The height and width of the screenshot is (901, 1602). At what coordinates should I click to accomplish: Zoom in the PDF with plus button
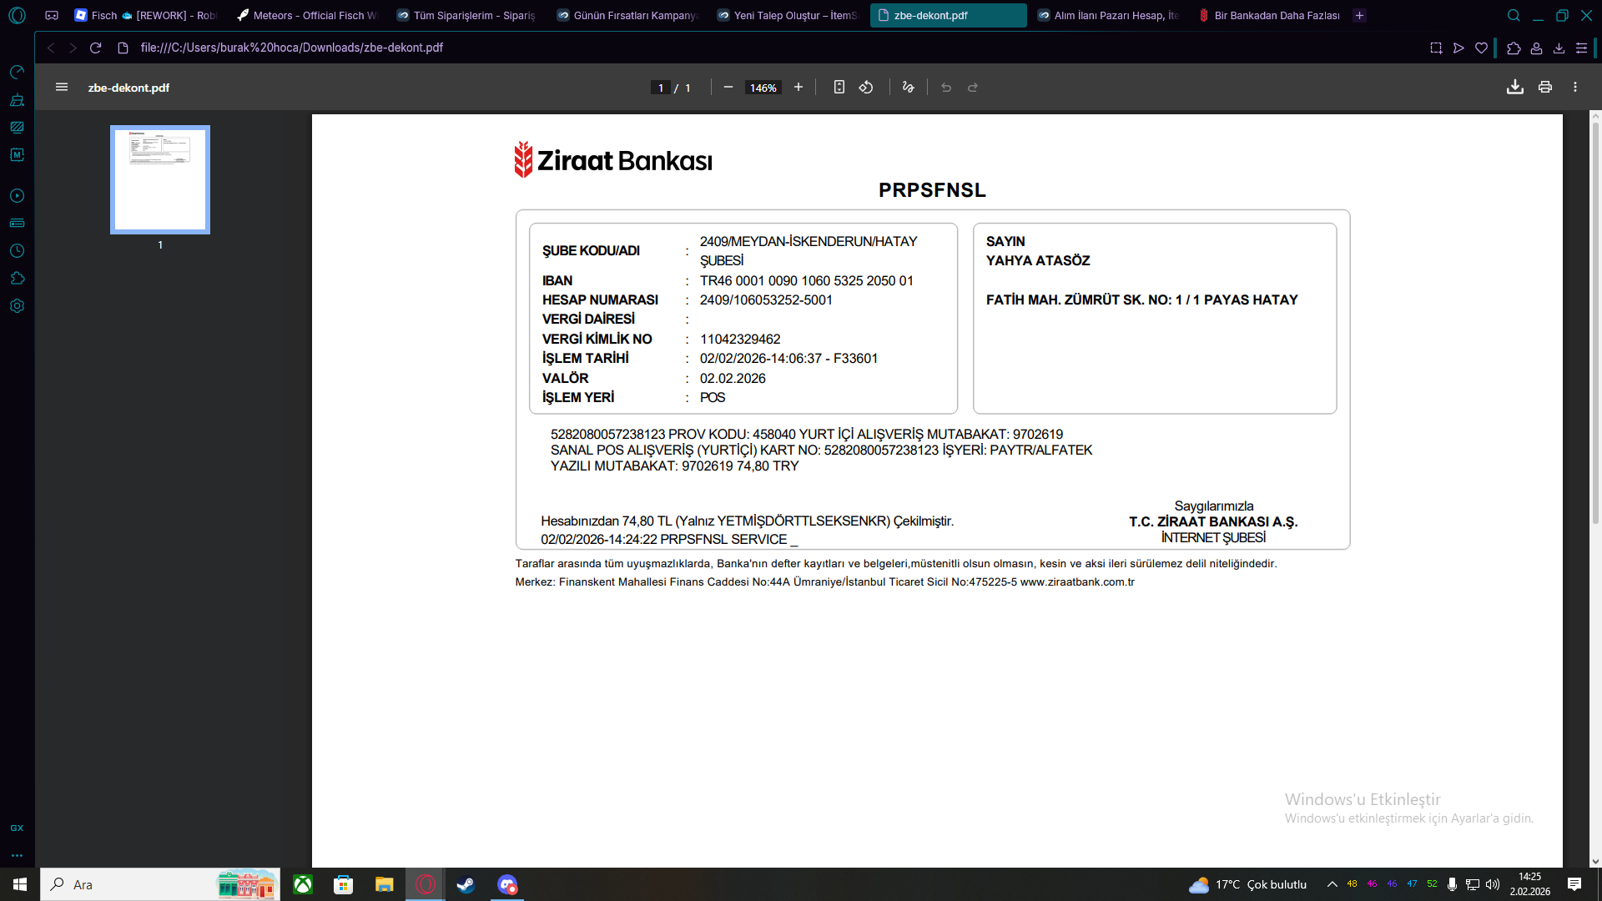tap(798, 87)
